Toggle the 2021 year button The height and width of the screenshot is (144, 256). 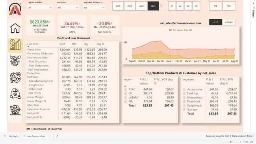(x=153, y=6)
